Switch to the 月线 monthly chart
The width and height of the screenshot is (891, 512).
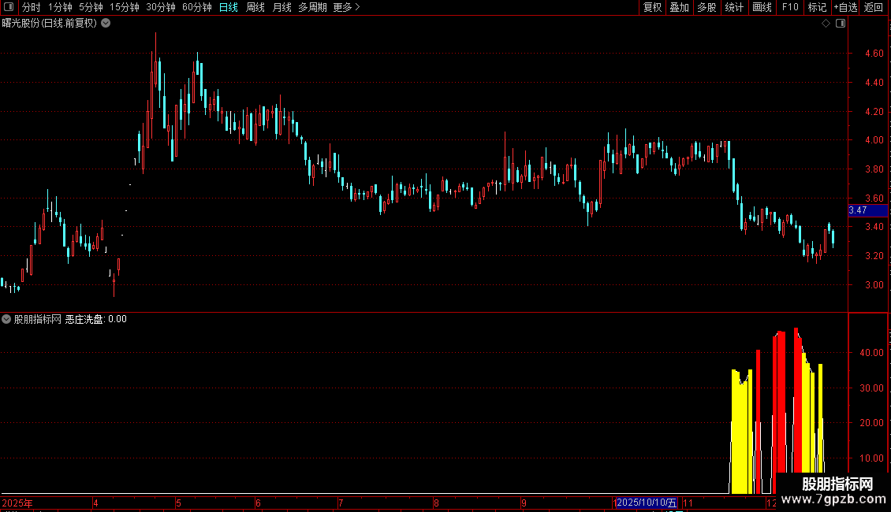point(281,7)
